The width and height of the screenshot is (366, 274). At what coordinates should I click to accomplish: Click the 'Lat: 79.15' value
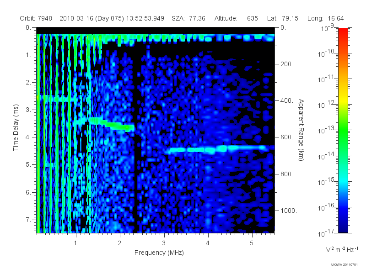tap(283, 18)
